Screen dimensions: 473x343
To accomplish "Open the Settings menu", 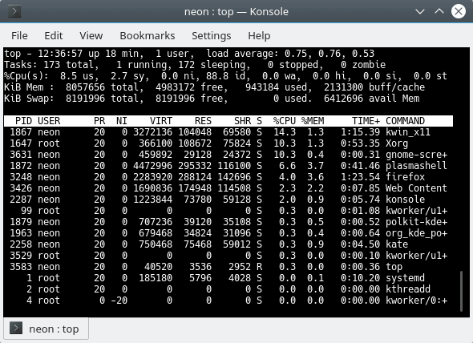I will point(211,35).
